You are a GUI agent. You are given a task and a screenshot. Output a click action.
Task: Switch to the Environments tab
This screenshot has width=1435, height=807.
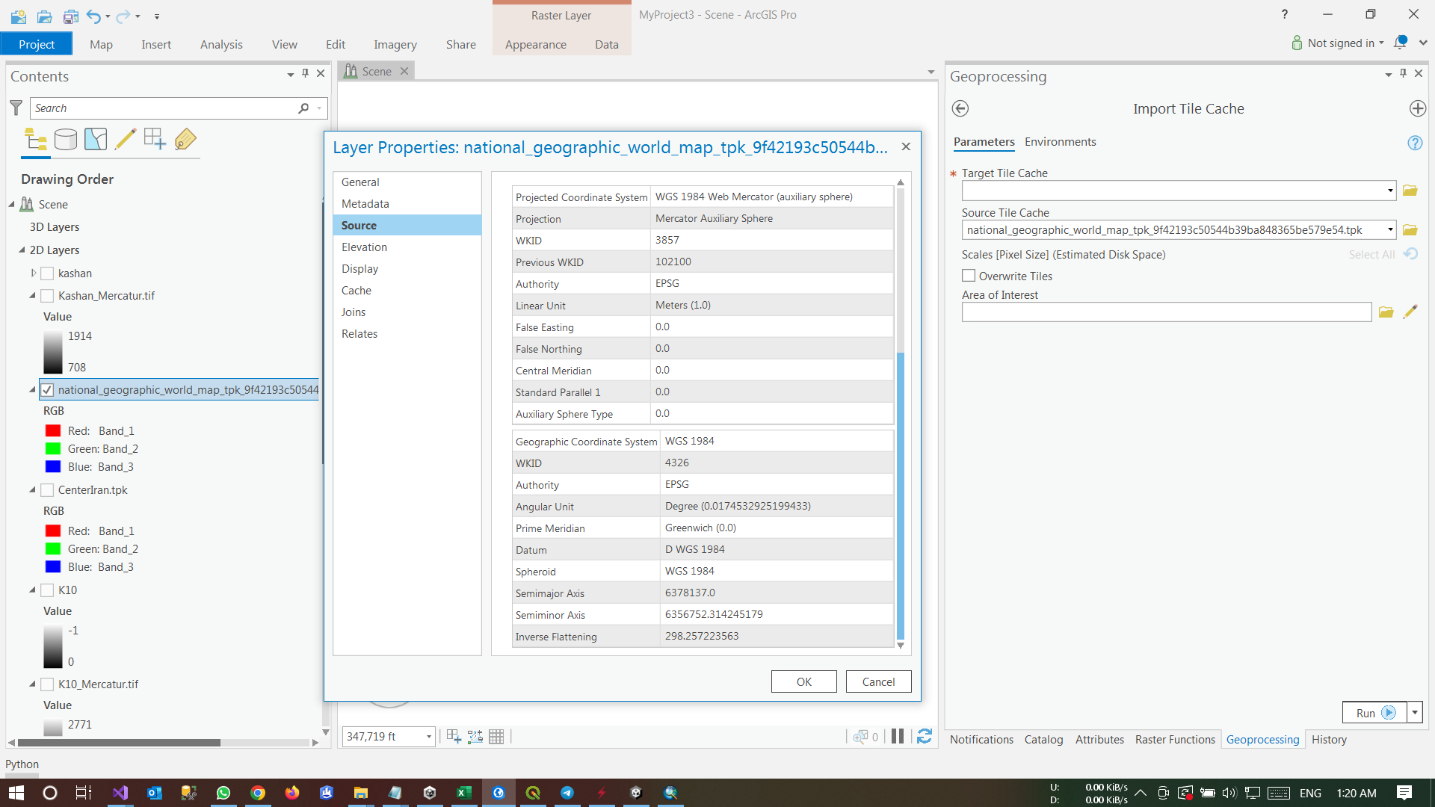coord(1060,142)
